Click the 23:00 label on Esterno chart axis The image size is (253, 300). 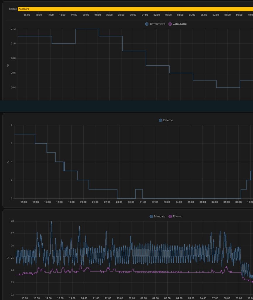(119, 202)
